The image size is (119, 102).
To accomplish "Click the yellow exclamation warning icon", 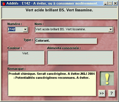I will click(107, 78).
